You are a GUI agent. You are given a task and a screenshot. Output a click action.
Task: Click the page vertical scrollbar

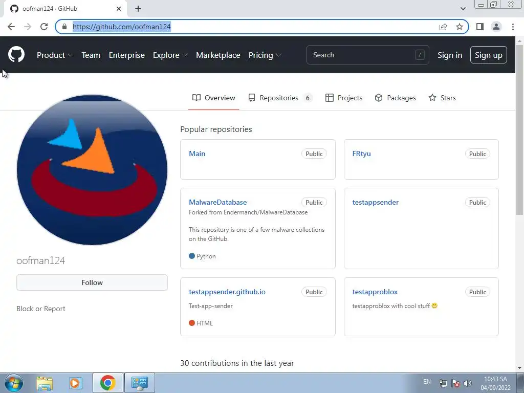point(519,130)
